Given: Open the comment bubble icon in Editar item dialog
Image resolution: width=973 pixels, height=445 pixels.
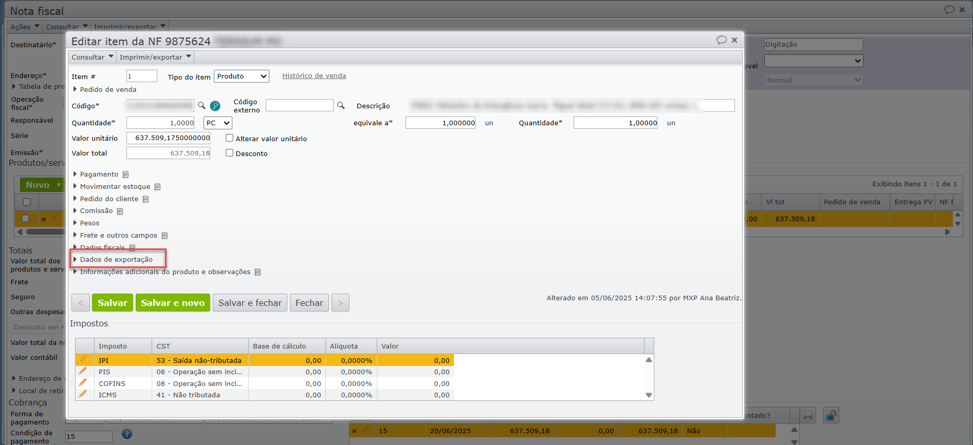Looking at the screenshot, I should tap(722, 40).
